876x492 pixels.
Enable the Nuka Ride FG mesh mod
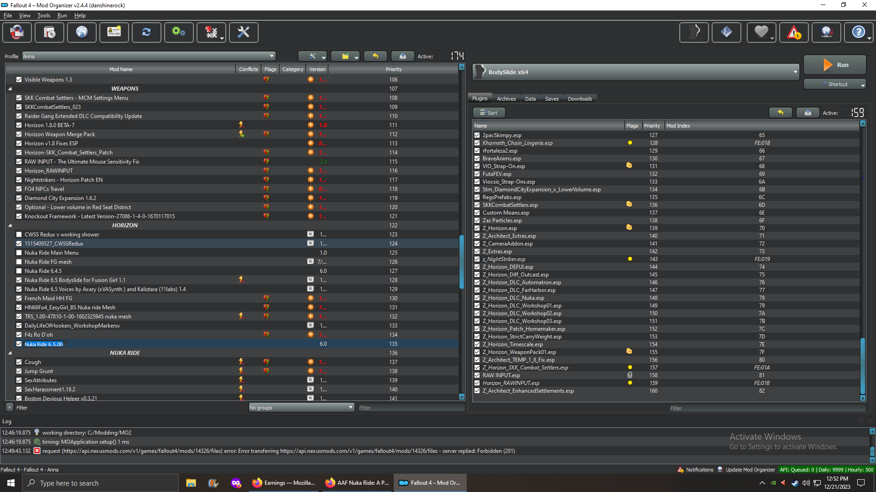tap(19, 261)
